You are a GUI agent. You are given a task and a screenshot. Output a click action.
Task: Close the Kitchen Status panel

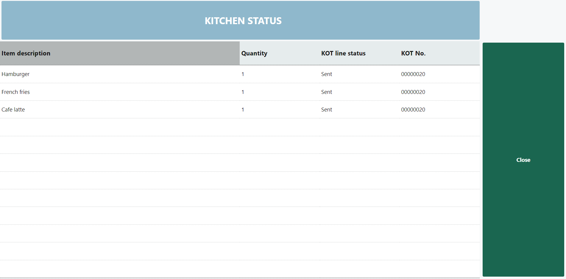click(523, 160)
